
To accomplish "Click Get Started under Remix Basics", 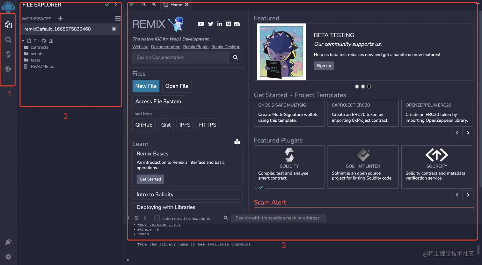I will point(150,179).
